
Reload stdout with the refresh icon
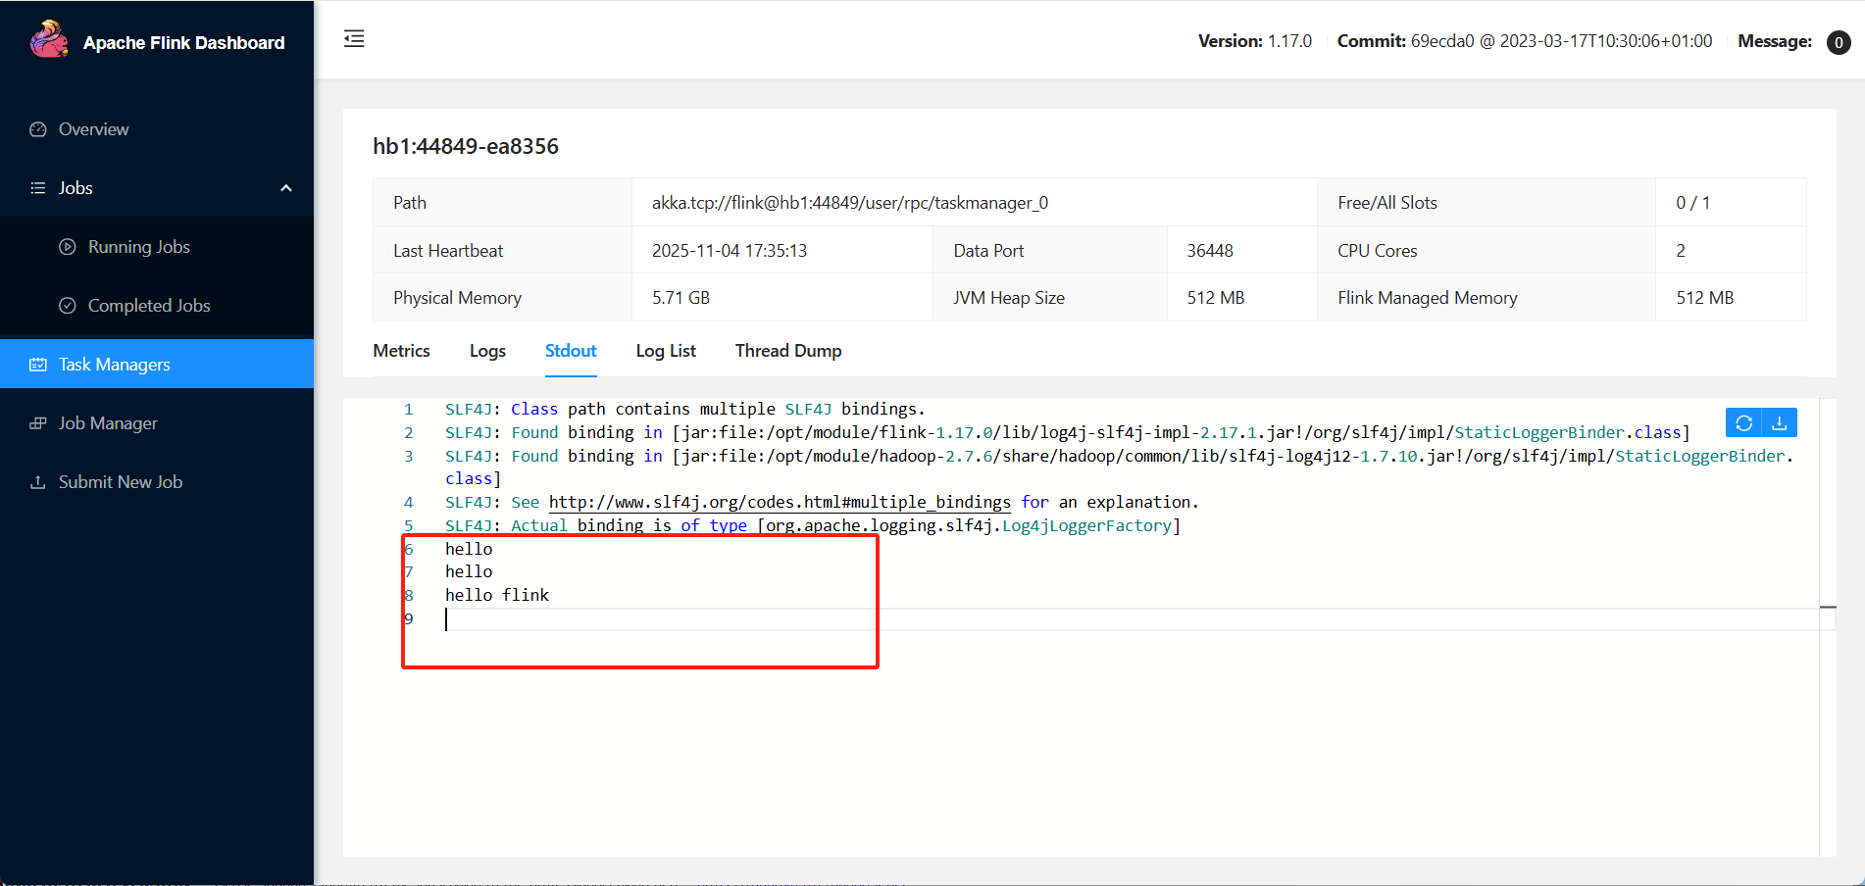point(1743,423)
